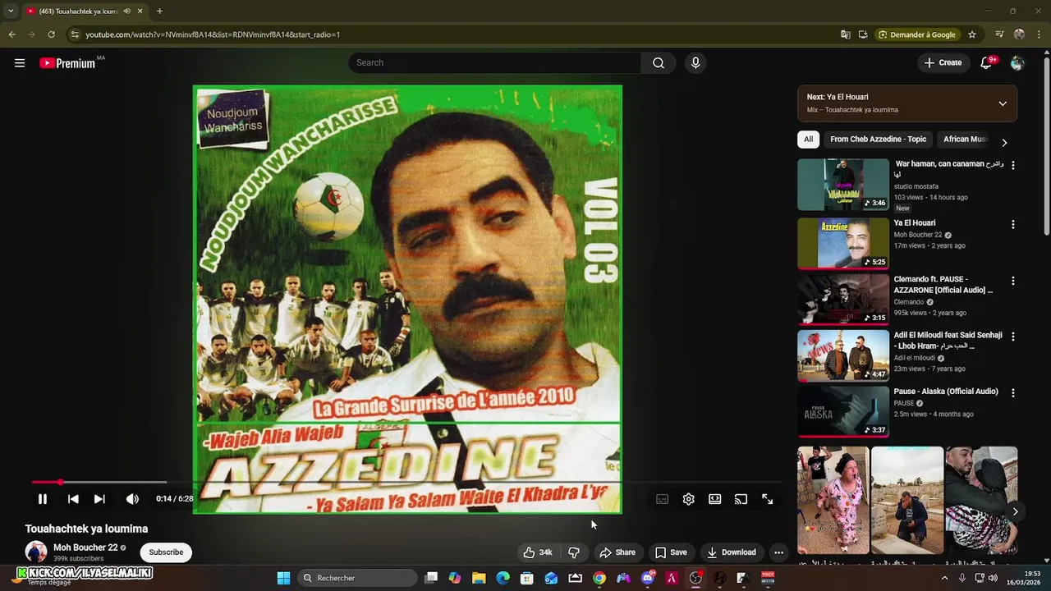Mute the Touahachtek tab audio icon
This screenshot has width=1051, height=591.
click(x=127, y=11)
